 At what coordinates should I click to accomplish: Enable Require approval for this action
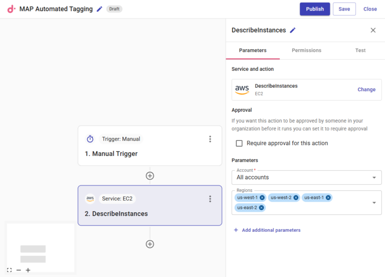(x=240, y=144)
